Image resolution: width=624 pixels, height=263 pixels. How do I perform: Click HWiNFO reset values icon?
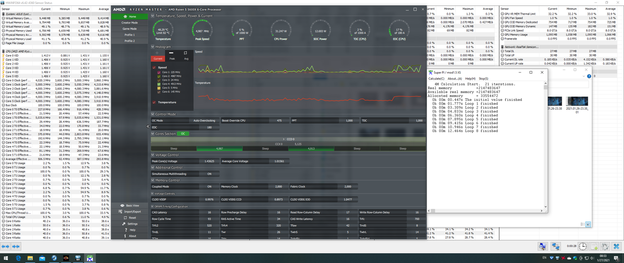pyautogui.click(x=604, y=247)
